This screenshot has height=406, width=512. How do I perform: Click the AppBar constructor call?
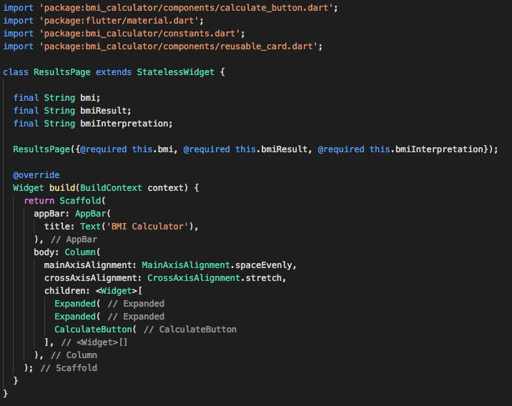(x=93, y=214)
